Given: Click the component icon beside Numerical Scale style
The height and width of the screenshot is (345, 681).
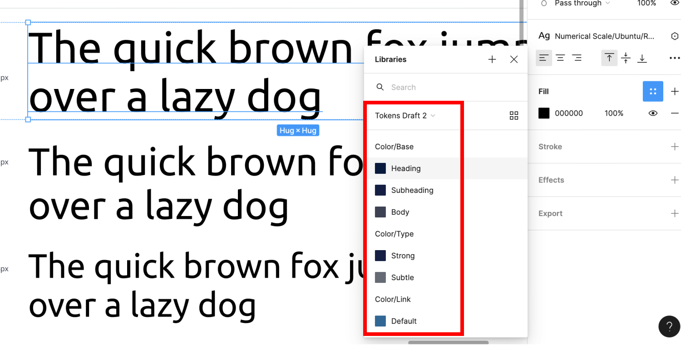Looking at the screenshot, I should [675, 36].
